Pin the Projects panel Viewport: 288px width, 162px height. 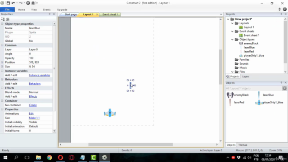coord(281,14)
